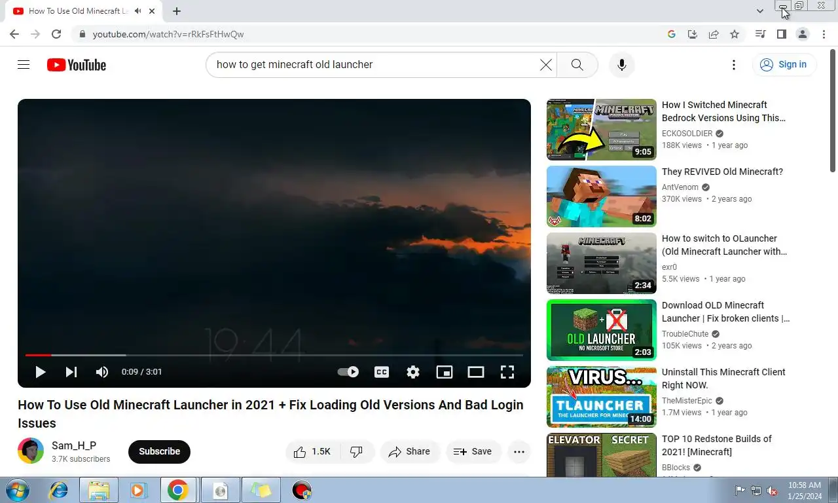838x503 pixels.
Task: Launch Internet Explorer from the taskbar
Action: pyautogui.click(x=59, y=490)
